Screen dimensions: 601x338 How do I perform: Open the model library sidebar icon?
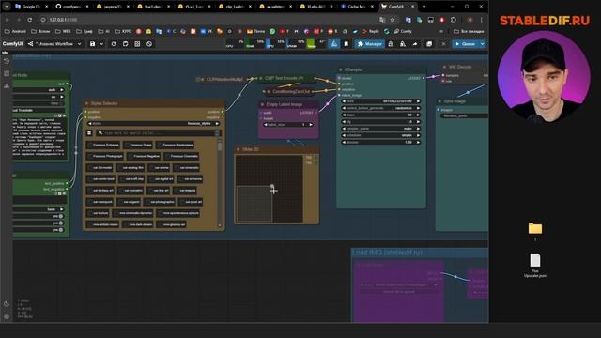[x=7, y=86]
